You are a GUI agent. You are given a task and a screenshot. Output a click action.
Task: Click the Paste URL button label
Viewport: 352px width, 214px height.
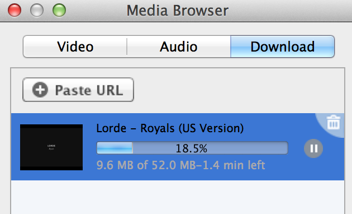coord(89,90)
